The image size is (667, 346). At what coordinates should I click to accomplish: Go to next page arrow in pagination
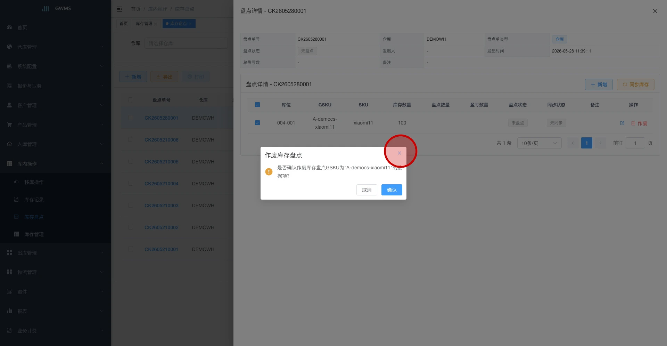coord(601,143)
